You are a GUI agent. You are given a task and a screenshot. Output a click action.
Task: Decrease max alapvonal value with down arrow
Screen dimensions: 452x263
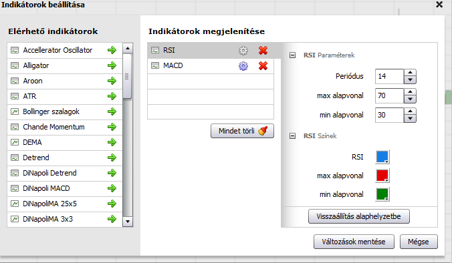point(410,99)
